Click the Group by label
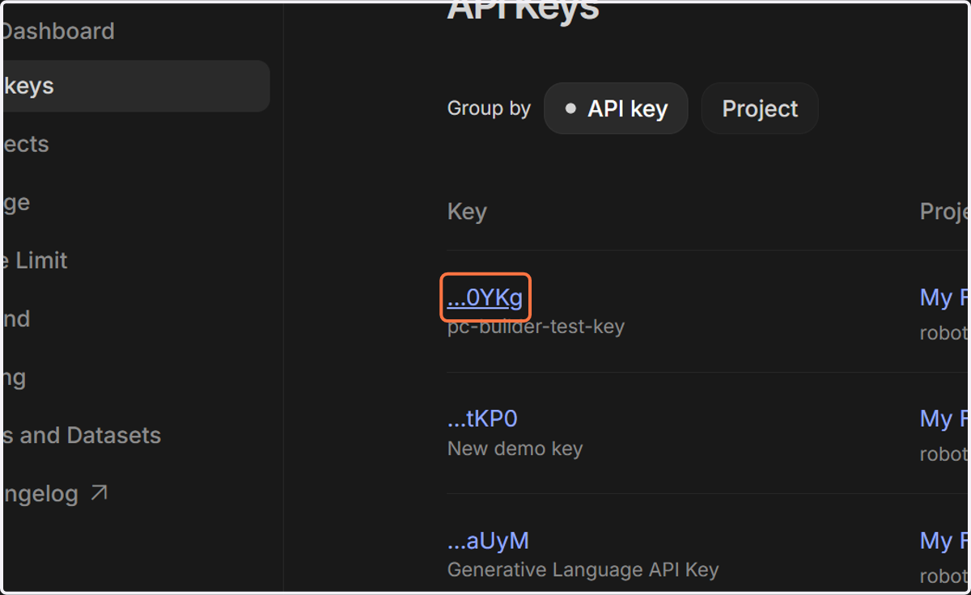The image size is (971, 595). pos(489,108)
